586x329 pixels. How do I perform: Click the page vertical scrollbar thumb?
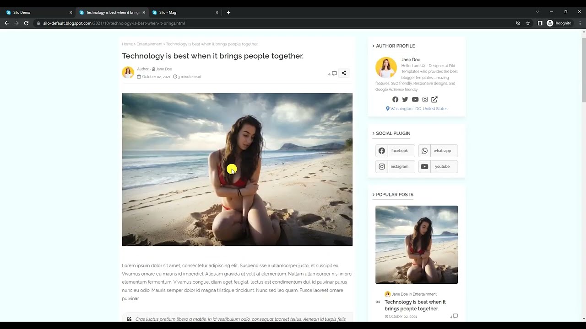[x=584, y=69]
